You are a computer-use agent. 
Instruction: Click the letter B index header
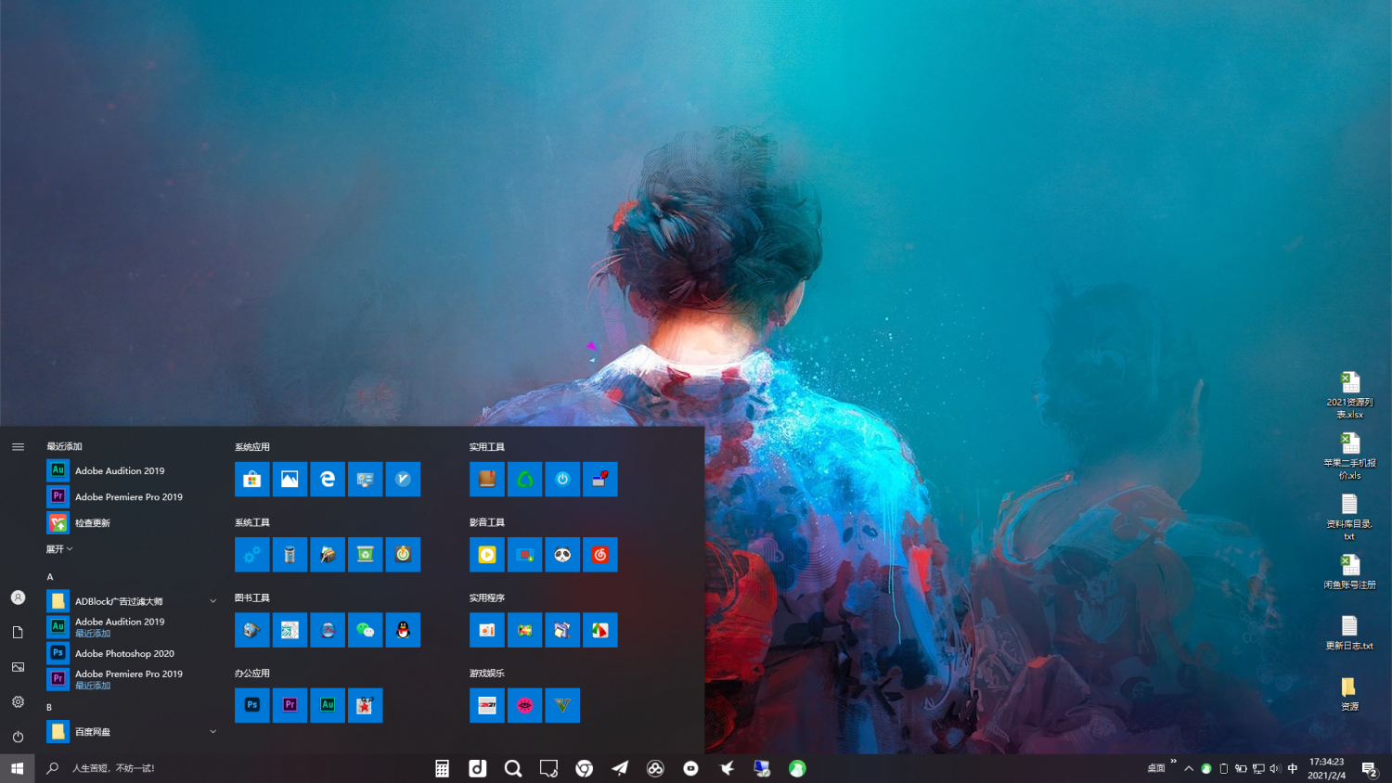tap(49, 707)
